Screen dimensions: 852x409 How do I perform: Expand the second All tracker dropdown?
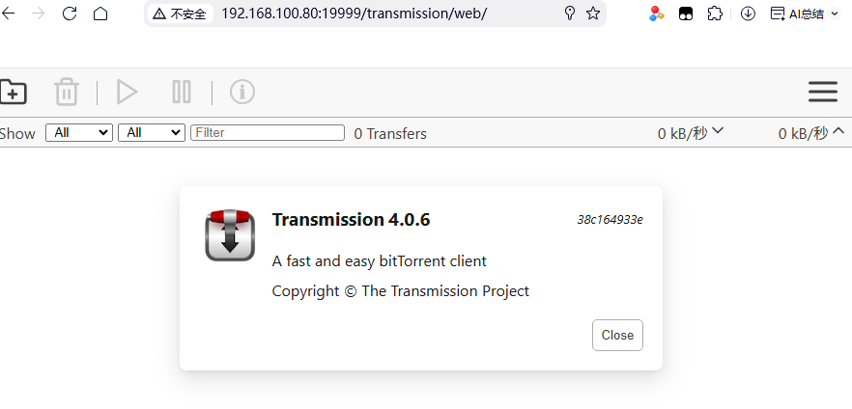151,132
